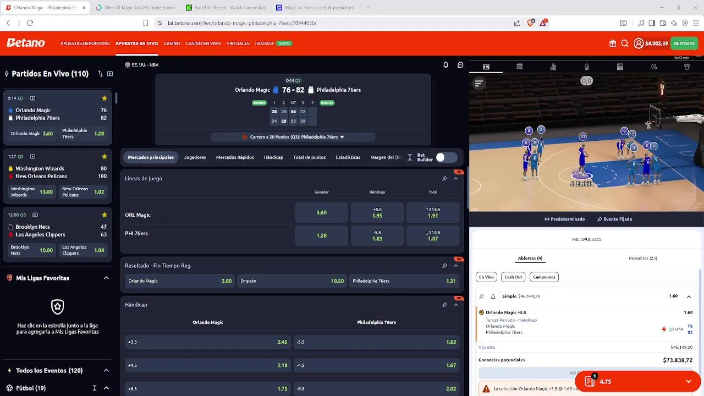Image resolution: width=704 pixels, height=396 pixels.
Task: Open the jersey lineups icon in tracker
Action: click(687, 67)
